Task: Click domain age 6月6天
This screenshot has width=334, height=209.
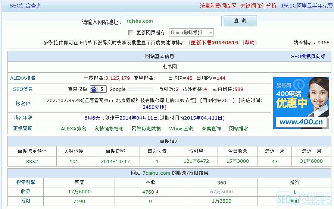Action: pos(92,118)
